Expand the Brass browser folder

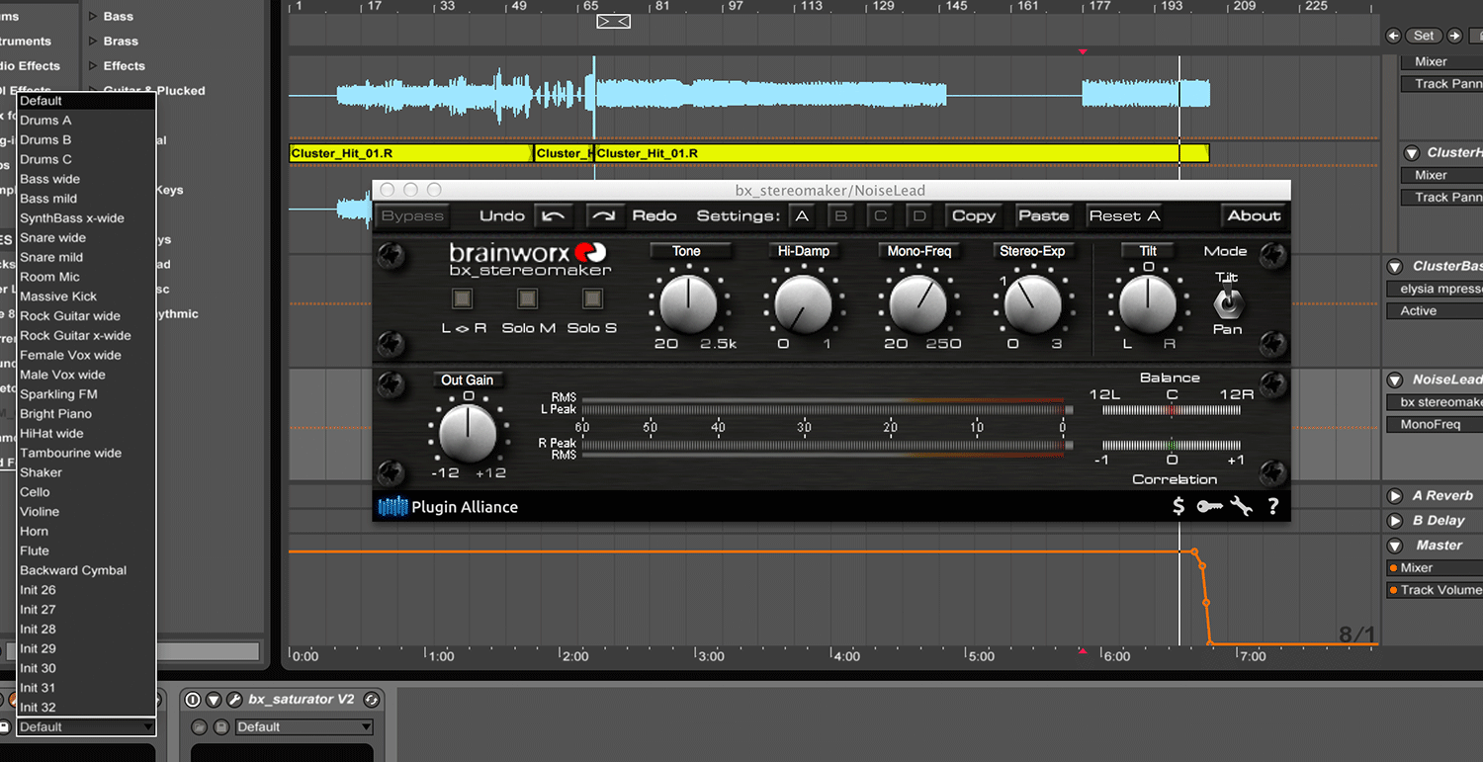[x=92, y=42]
